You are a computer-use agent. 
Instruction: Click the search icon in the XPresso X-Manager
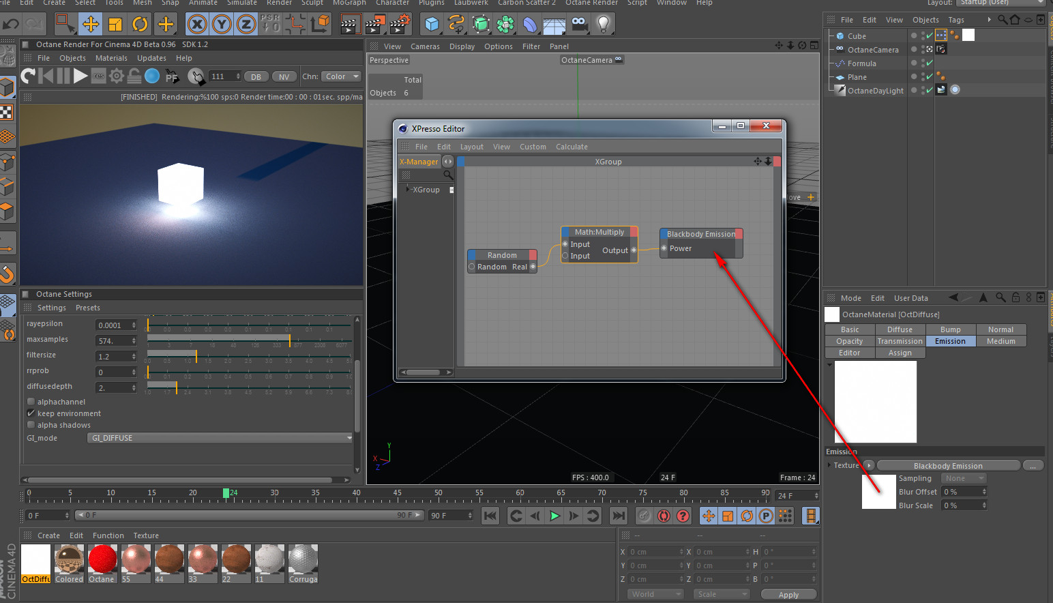pyautogui.click(x=448, y=175)
